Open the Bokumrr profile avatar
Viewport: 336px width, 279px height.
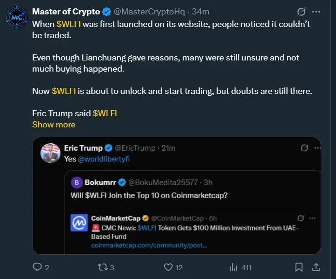click(76, 182)
